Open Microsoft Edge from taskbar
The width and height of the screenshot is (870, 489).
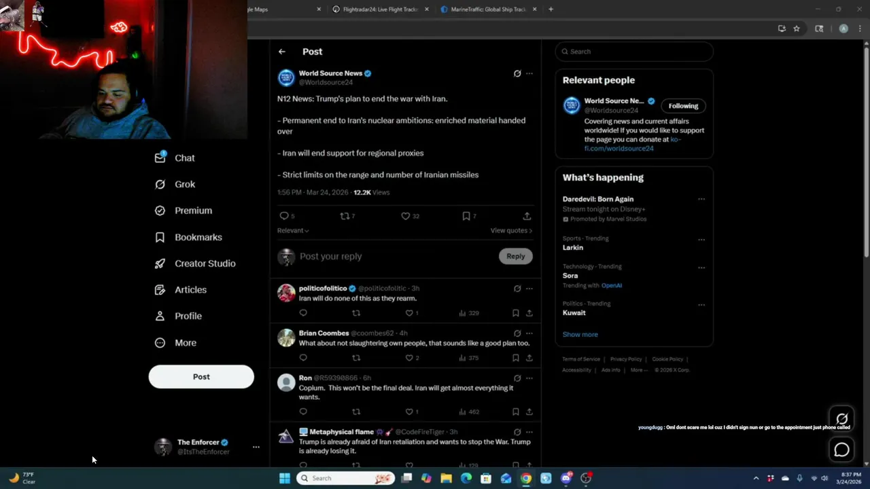coord(466,478)
